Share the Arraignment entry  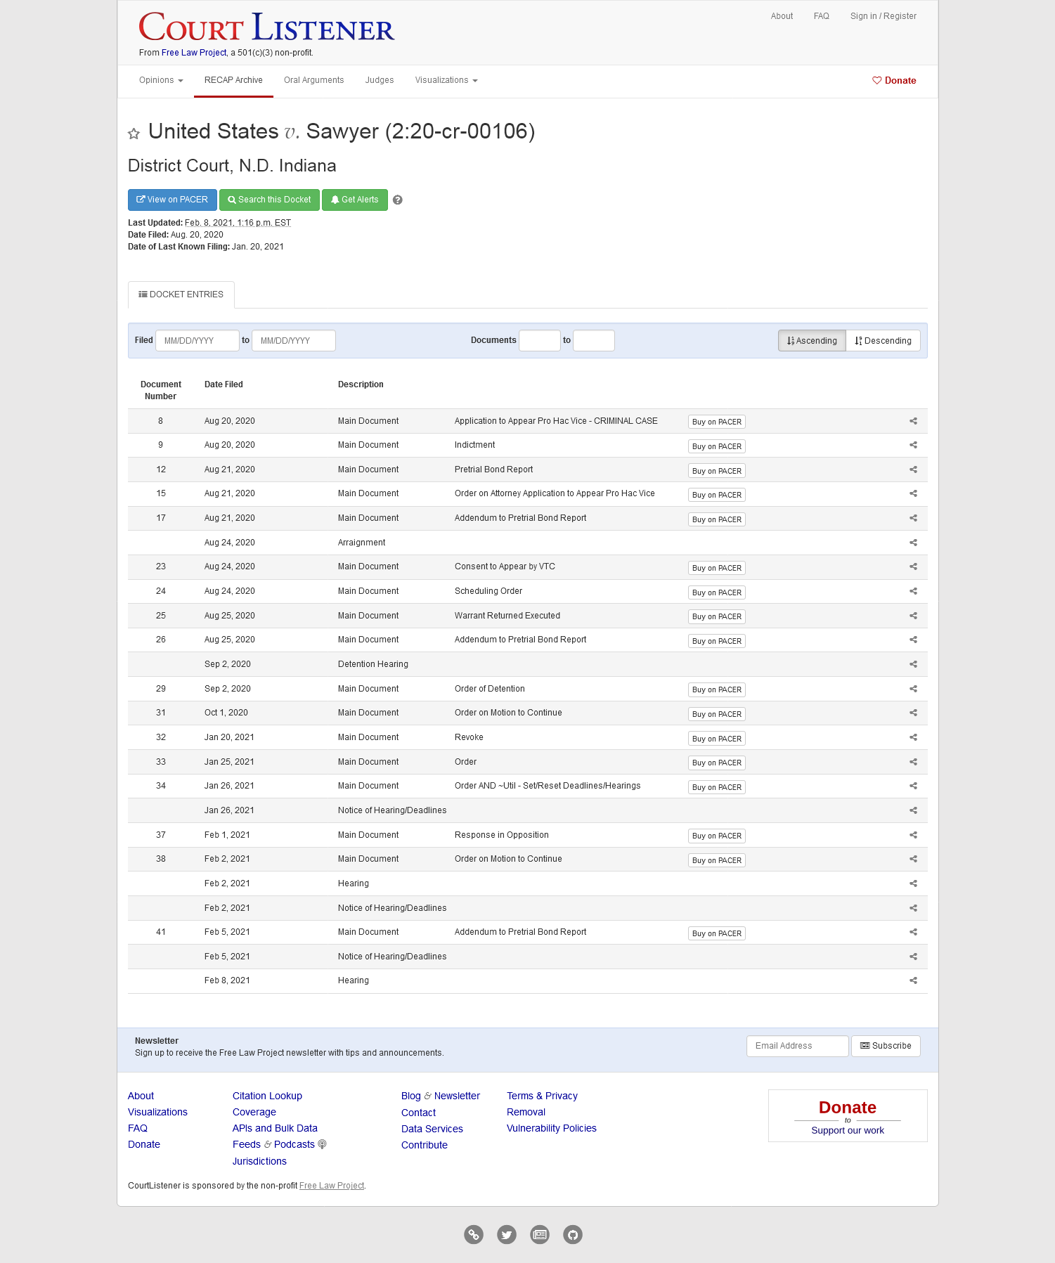pos(913,543)
